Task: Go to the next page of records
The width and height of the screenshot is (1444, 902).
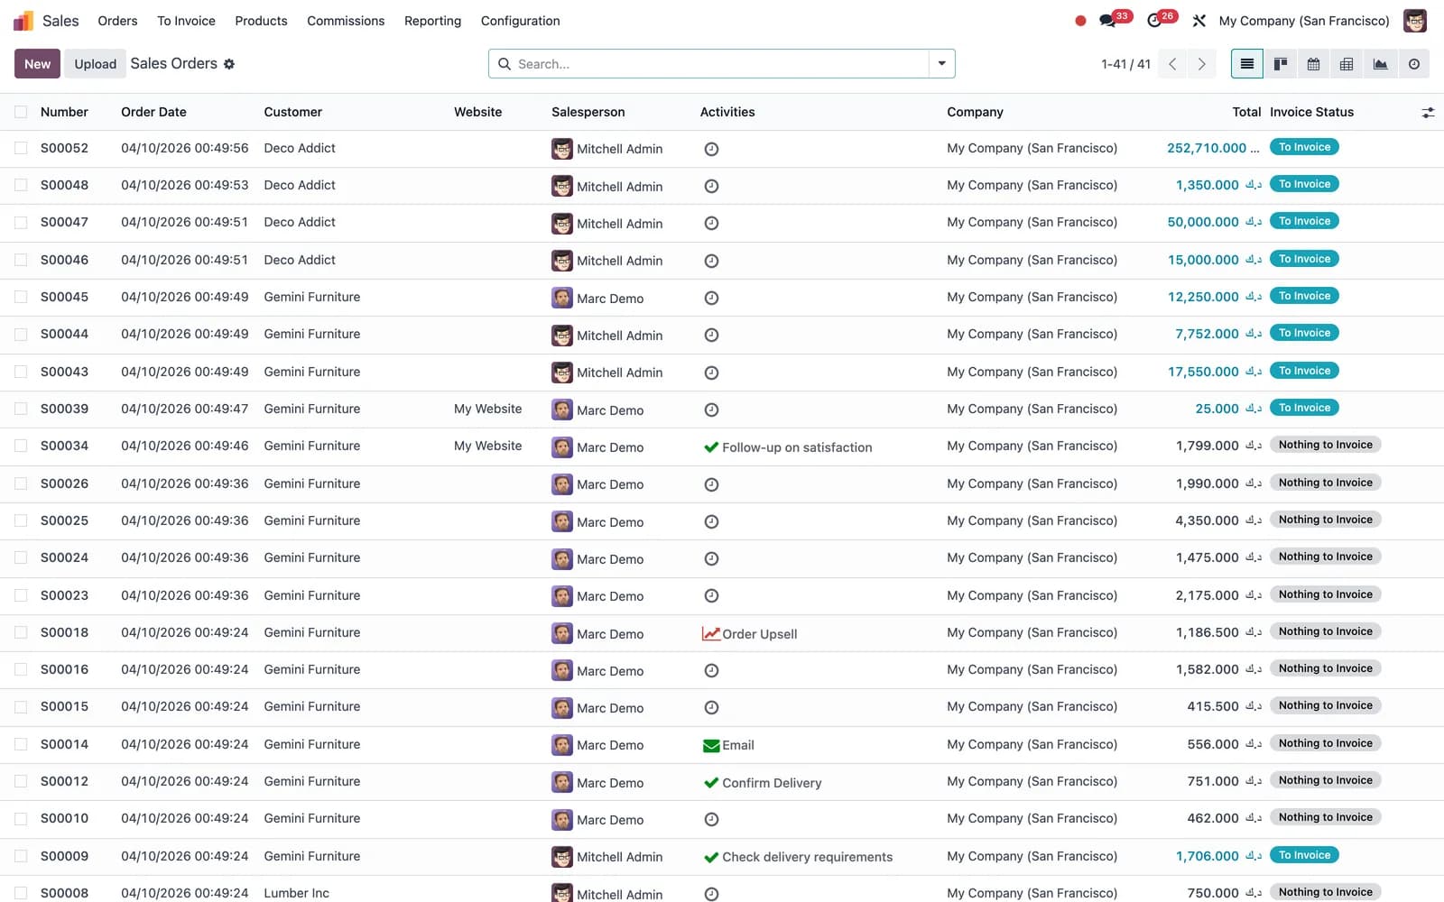Action: 1201,64
